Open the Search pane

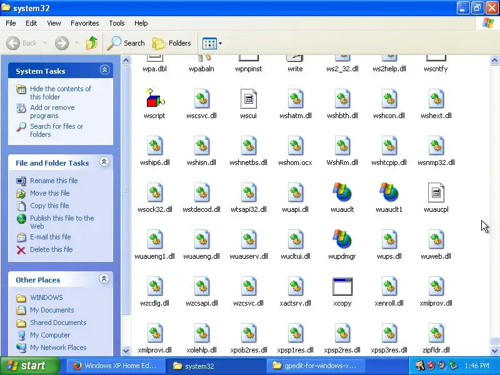tap(126, 43)
